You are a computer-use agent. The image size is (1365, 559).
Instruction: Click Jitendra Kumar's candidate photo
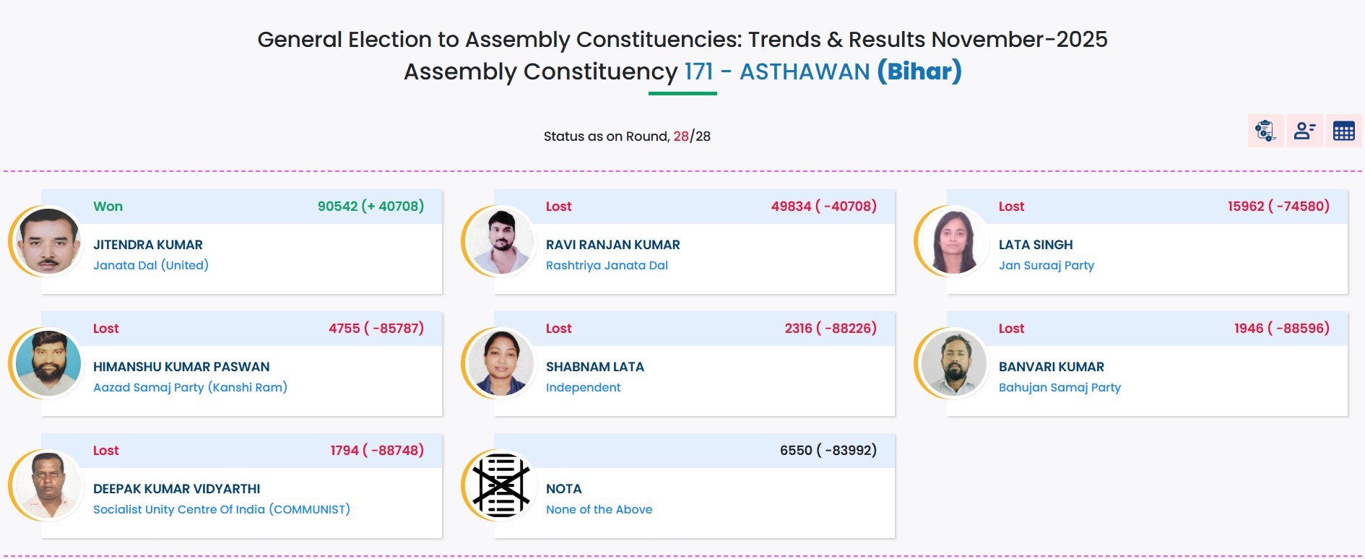(x=48, y=242)
